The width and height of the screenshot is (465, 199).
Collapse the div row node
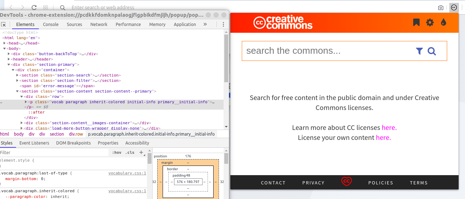pos(22,96)
